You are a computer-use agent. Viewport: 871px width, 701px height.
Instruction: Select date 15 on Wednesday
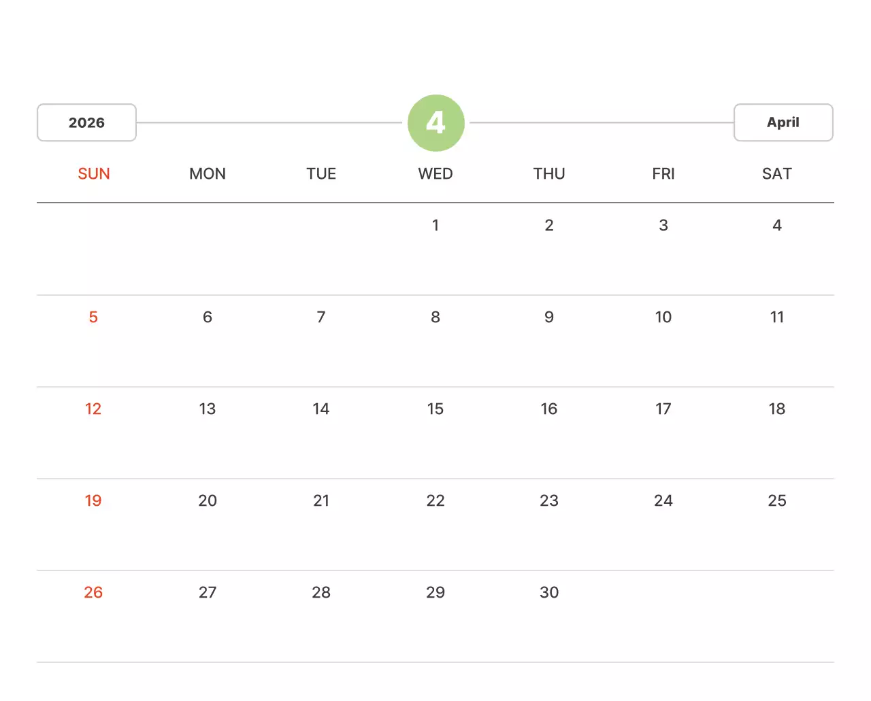435,409
